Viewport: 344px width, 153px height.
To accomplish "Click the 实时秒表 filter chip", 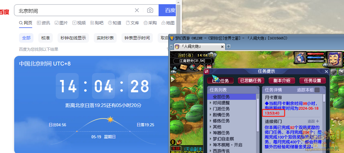I will (105, 38).
